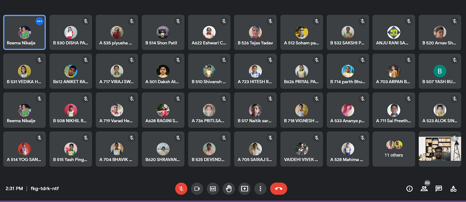Select the B 530 DISHA participant tile
The width and height of the screenshot is (466, 202).
[x=71, y=33]
